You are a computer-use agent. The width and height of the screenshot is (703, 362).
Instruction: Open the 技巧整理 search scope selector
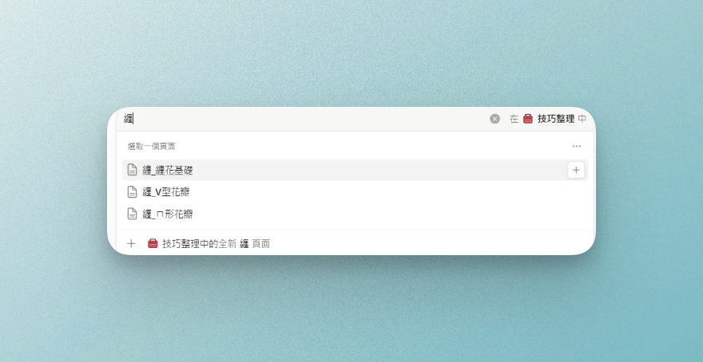(555, 119)
